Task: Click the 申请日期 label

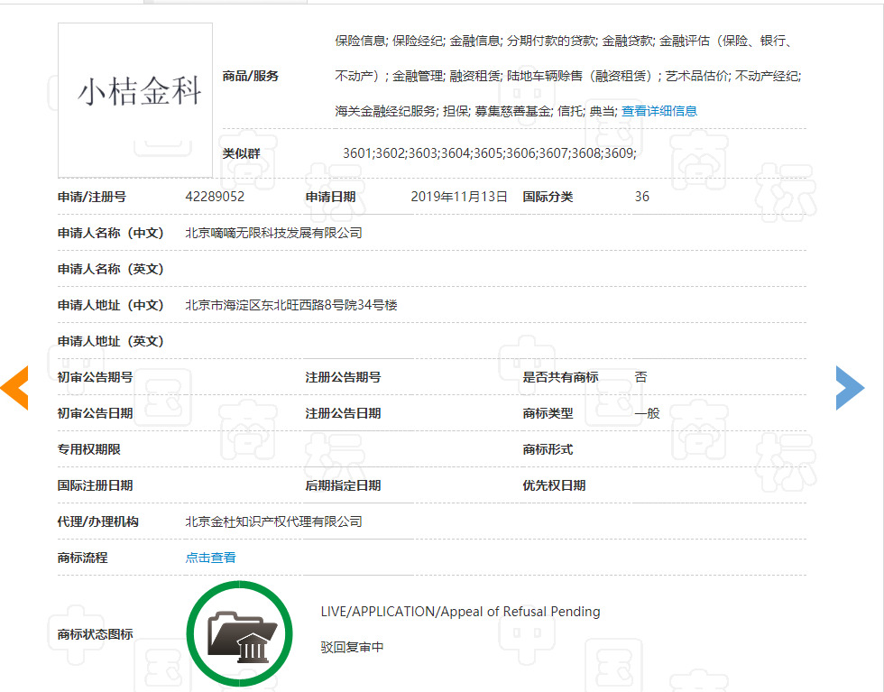Action: [x=330, y=197]
